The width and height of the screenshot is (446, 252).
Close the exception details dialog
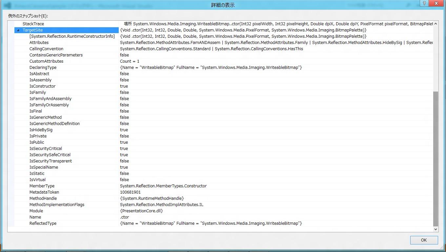(436, 3)
